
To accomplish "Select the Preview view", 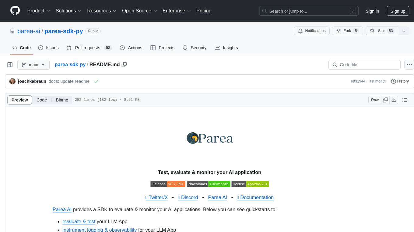I will [x=20, y=100].
